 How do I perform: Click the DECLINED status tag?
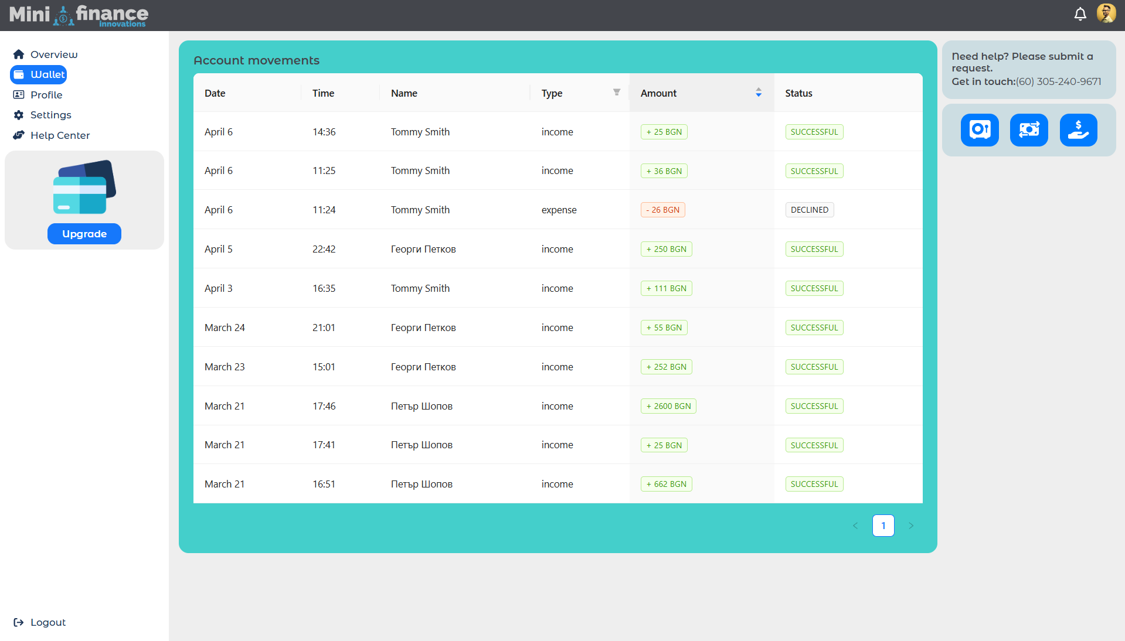(810, 210)
